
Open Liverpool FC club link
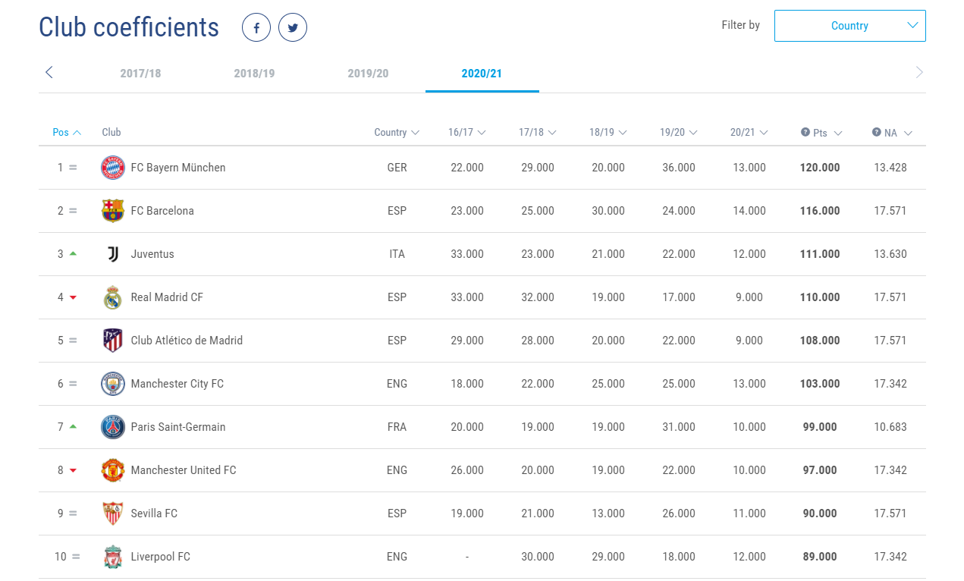click(160, 557)
